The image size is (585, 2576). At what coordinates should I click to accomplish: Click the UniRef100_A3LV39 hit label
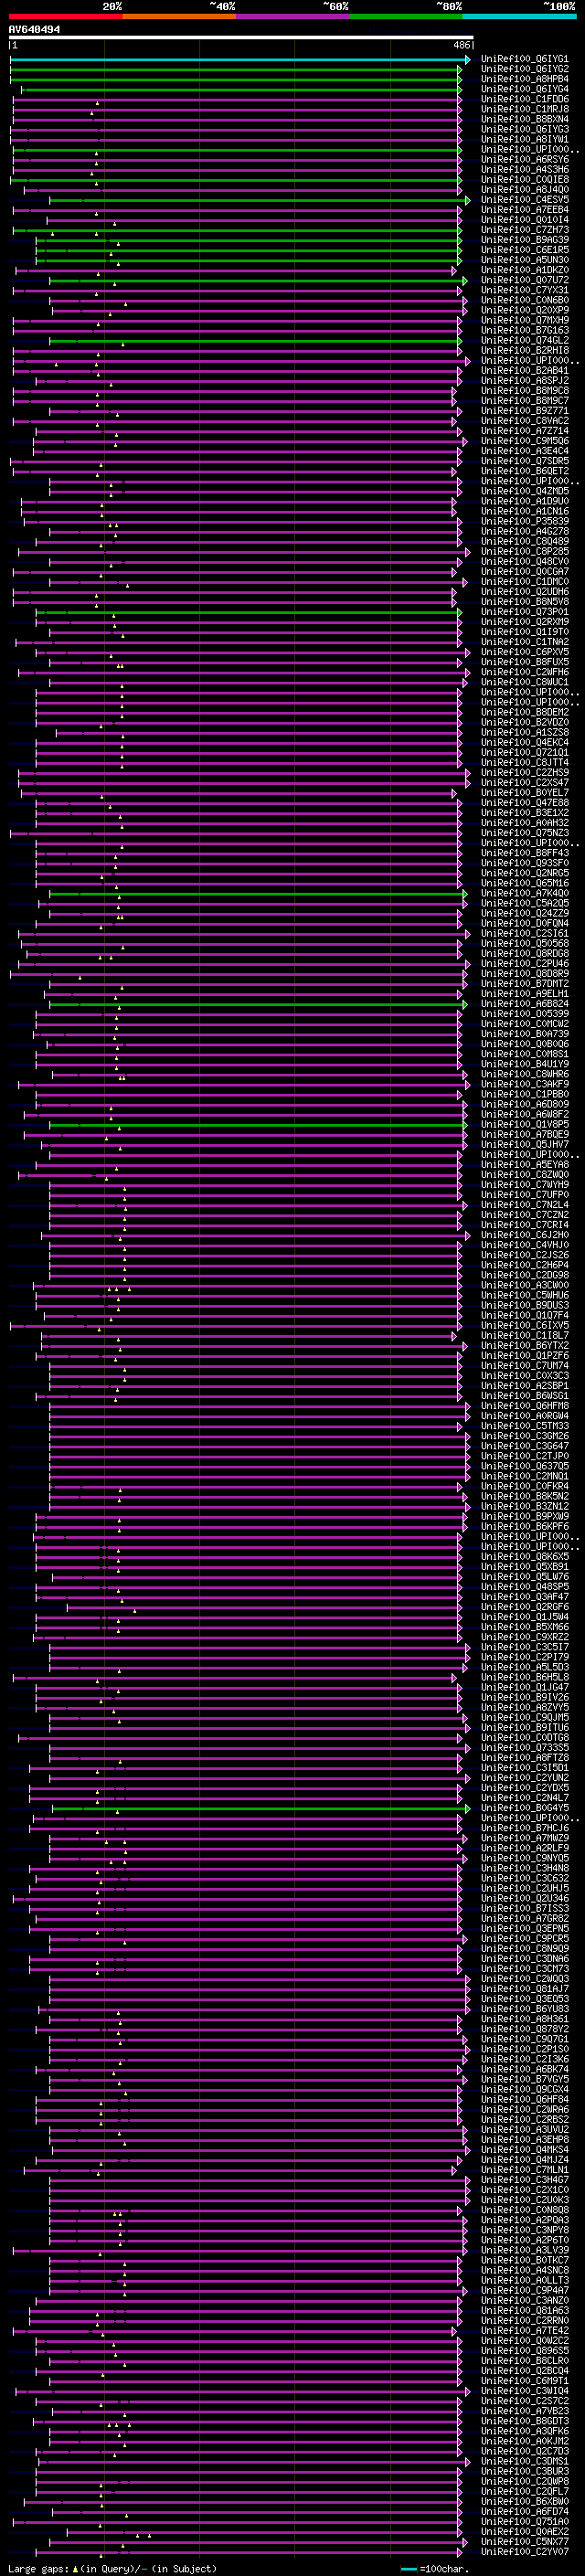524,2250
